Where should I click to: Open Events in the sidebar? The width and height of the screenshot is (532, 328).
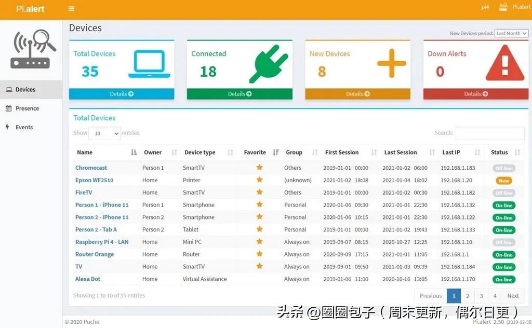31,127
